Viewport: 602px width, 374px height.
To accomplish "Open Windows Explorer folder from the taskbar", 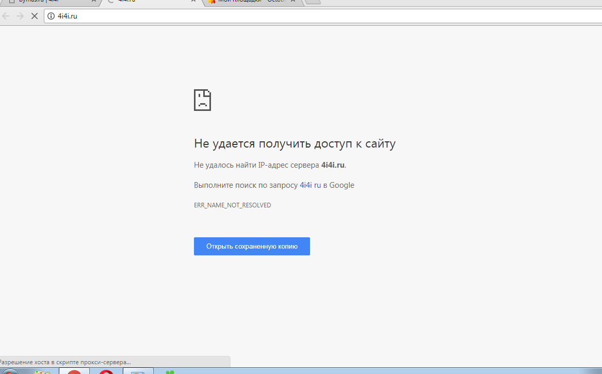I will coord(42,372).
